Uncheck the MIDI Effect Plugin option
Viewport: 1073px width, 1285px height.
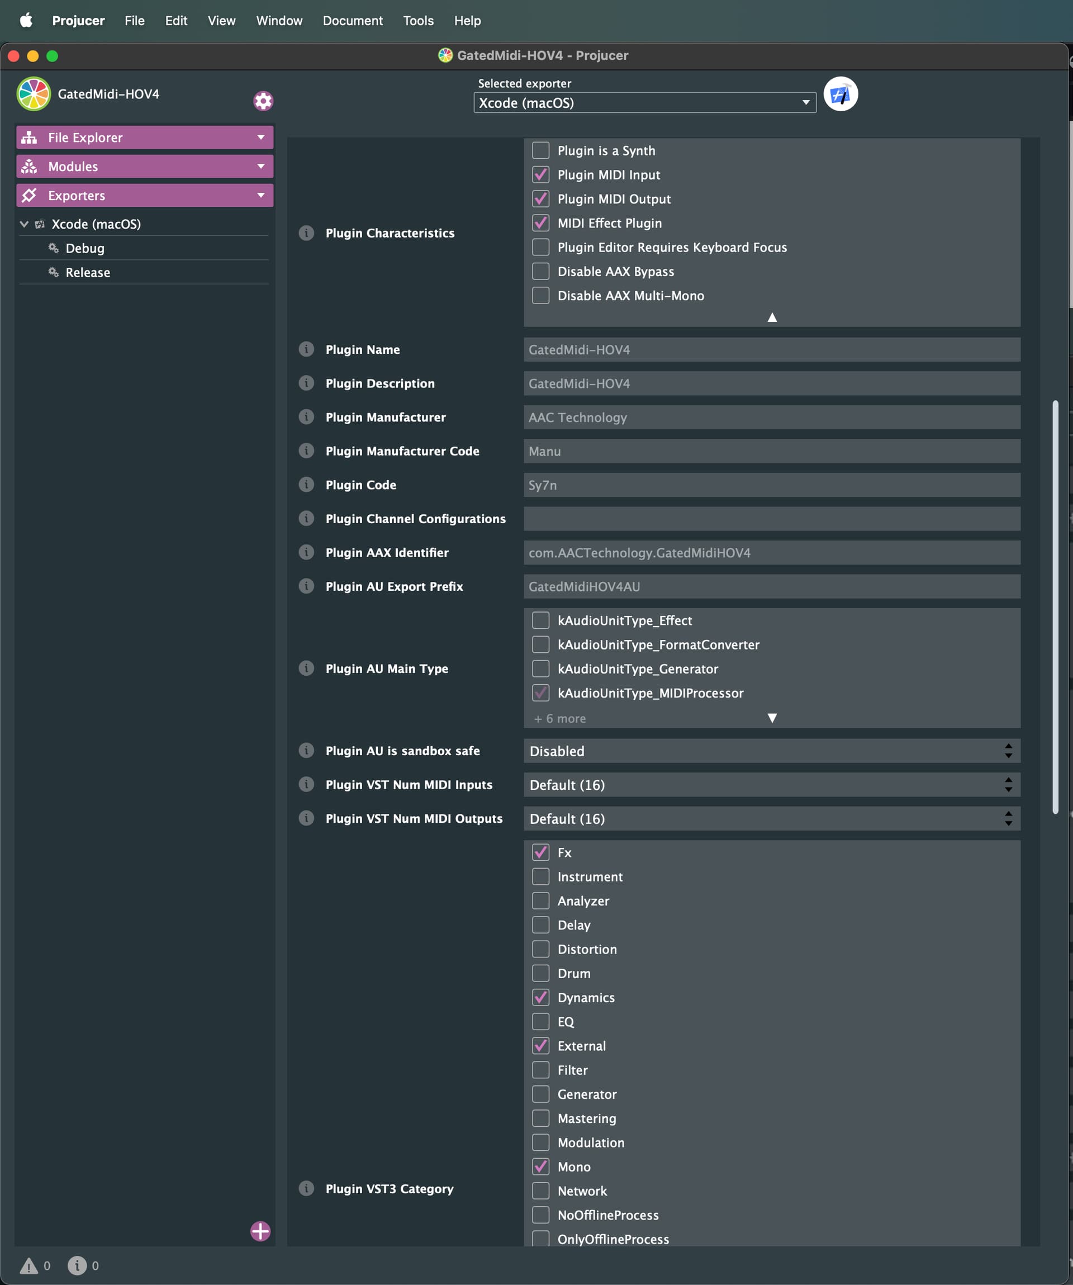click(541, 224)
